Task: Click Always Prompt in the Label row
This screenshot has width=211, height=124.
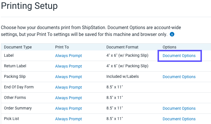Action: pos(69,56)
